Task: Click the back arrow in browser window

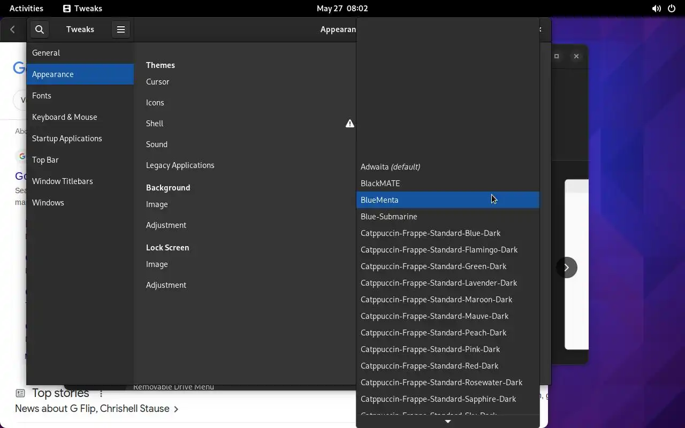Action: 12,29
